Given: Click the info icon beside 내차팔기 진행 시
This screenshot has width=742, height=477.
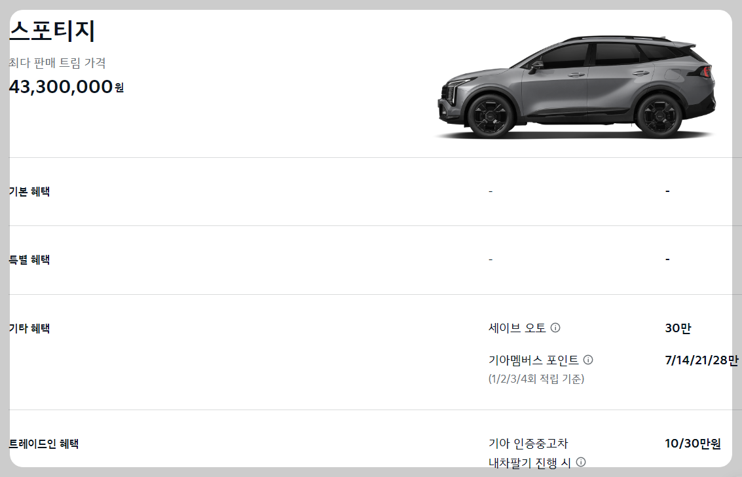Looking at the screenshot, I should click(x=581, y=462).
